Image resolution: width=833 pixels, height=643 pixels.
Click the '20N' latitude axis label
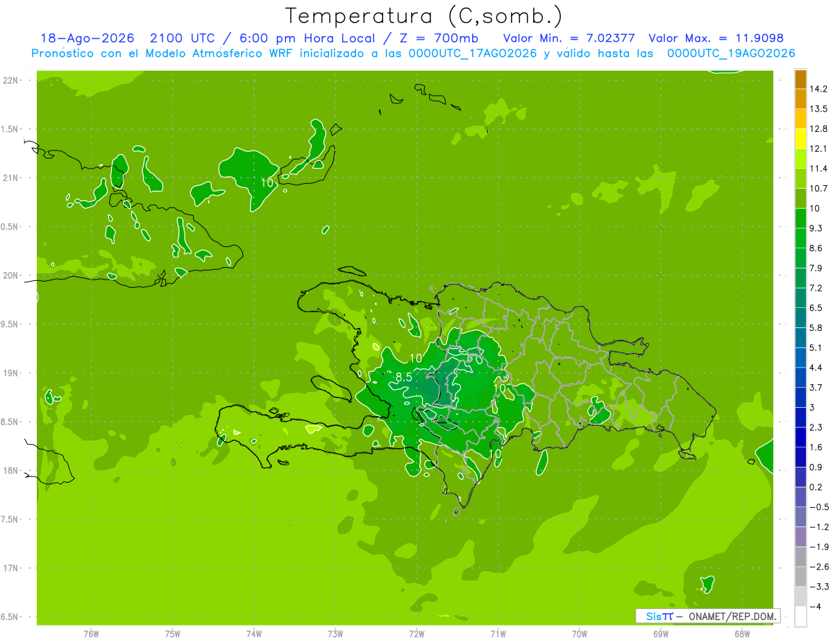pyautogui.click(x=10, y=275)
